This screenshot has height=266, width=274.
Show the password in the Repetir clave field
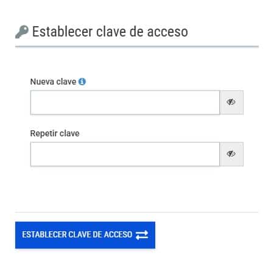tap(231, 154)
